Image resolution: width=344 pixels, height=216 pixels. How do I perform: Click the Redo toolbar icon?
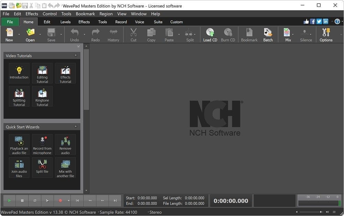pyautogui.click(x=95, y=35)
